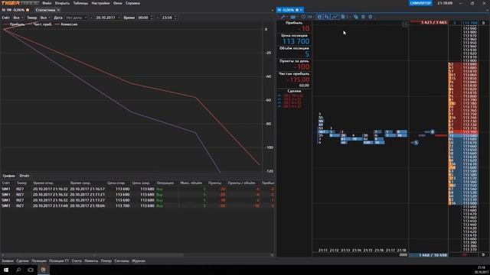Viewport: 490px width, 275px height.
Task: Open the Позиции ТТ bottom panel
Action: [x=59, y=261]
